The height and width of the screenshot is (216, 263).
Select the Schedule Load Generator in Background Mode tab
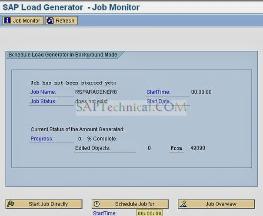(x=63, y=55)
